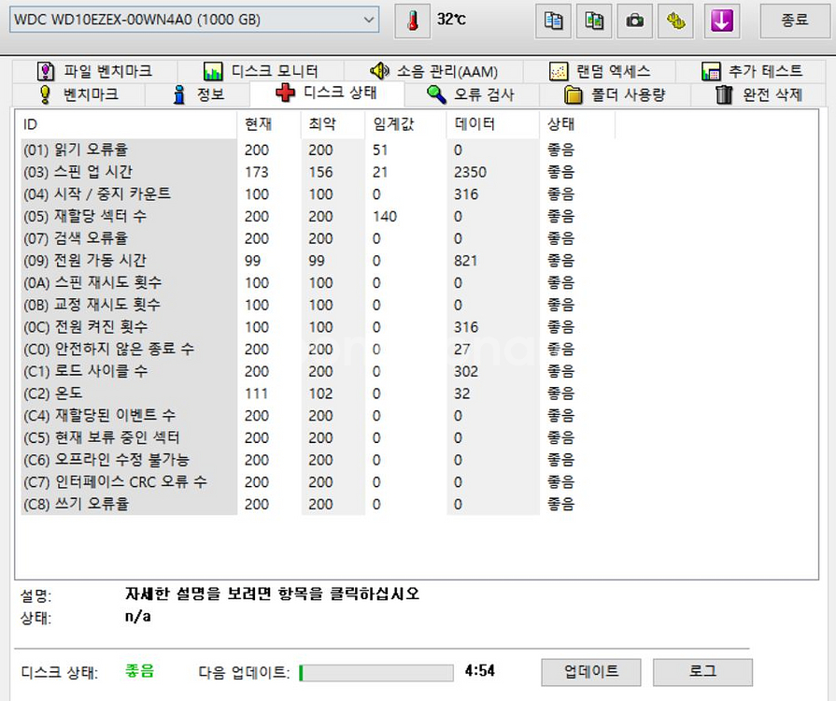The width and height of the screenshot is (836, 701).
Task: Open the 폴더 사용량 tab
Action: (615, 94)
